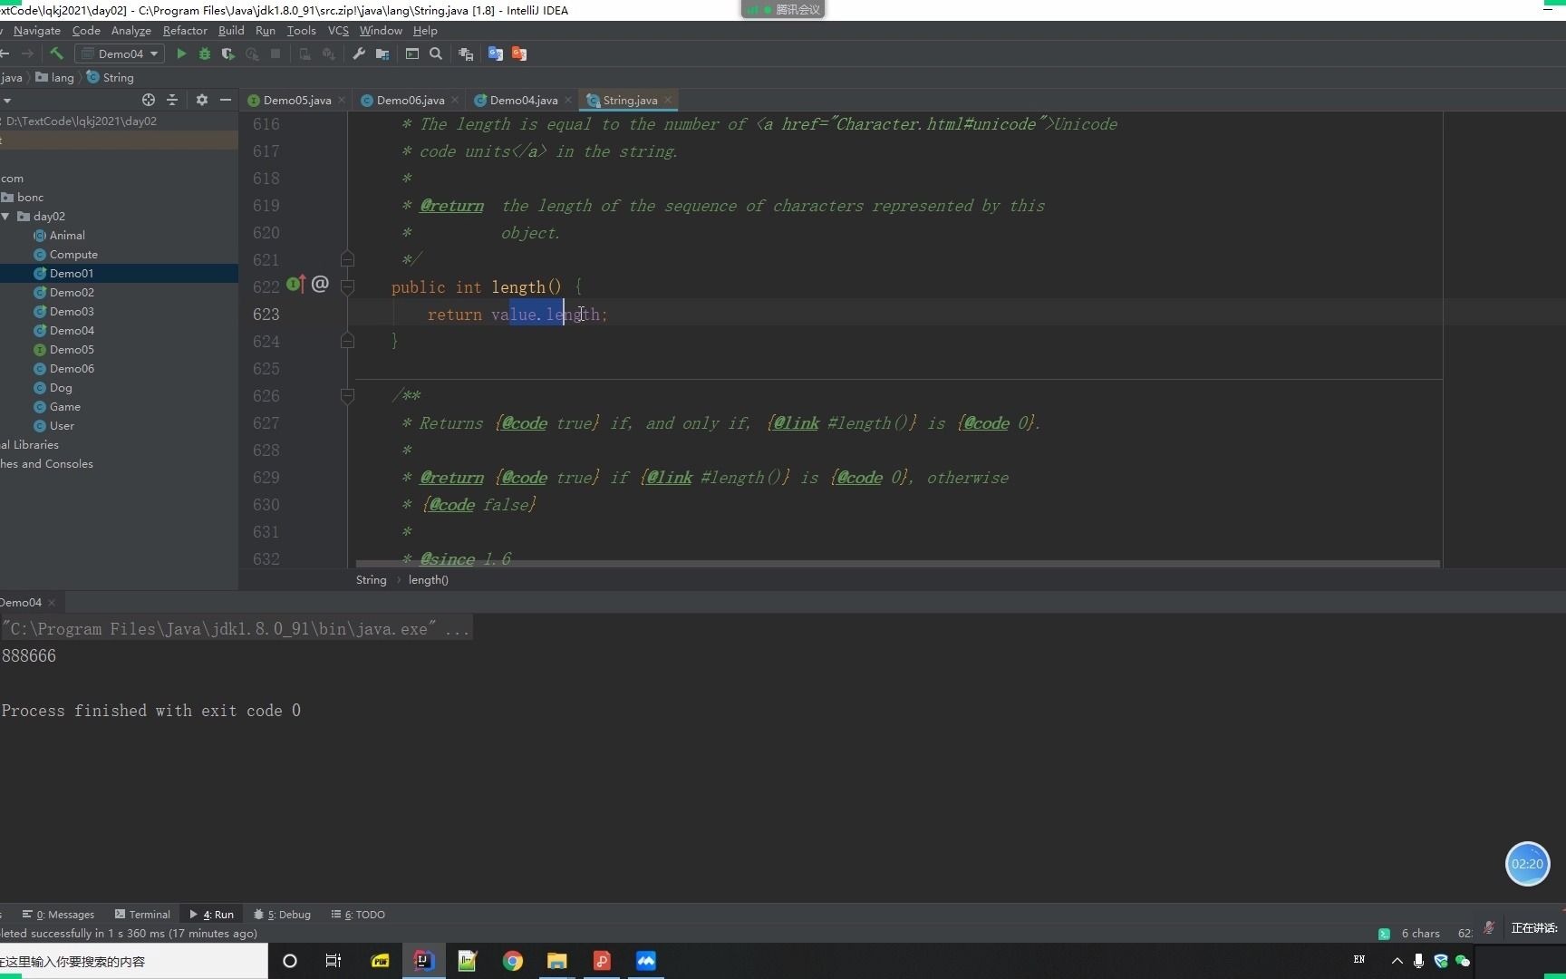Switch to the Demo05.java tab
The height and width of the screenshot is (979, 1566).
296,101
